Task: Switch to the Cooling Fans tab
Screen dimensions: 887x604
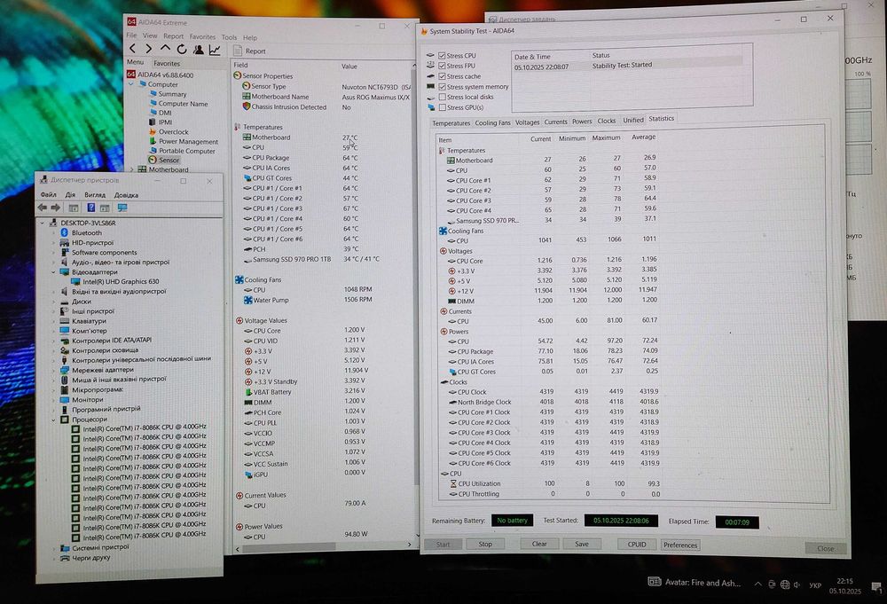Action: click(492, 122)
